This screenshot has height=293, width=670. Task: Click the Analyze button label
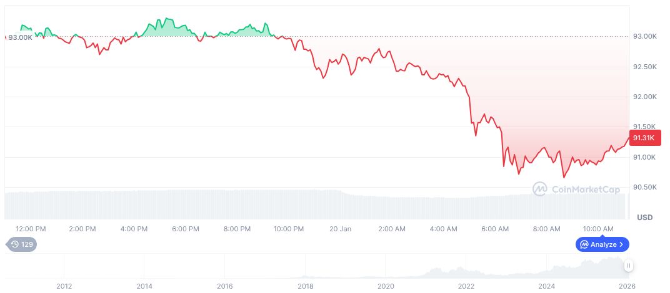point(602,244)
